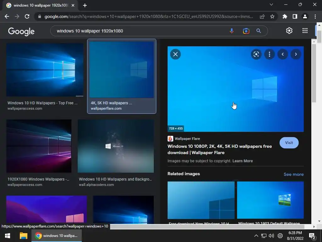Select the 4K, 5K HD wallpapers thumbnail
Image resolution: width=322 pixels, height=242 pixels.
click(122, 70)
